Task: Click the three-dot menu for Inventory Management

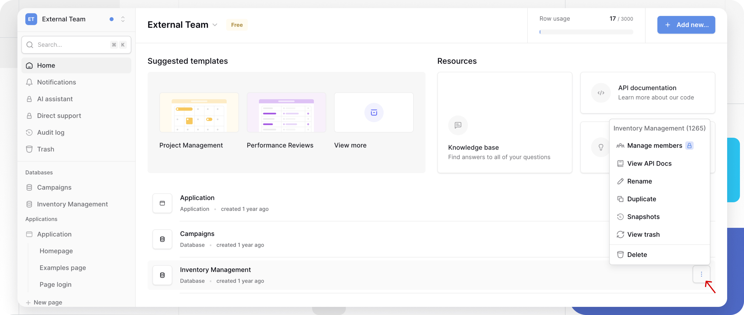Action: pyautogui.click(x=701, y=274)
